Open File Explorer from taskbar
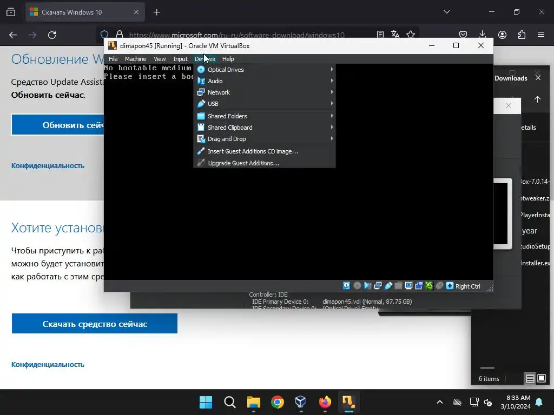The image size is (554, 415). pos(254,402)
